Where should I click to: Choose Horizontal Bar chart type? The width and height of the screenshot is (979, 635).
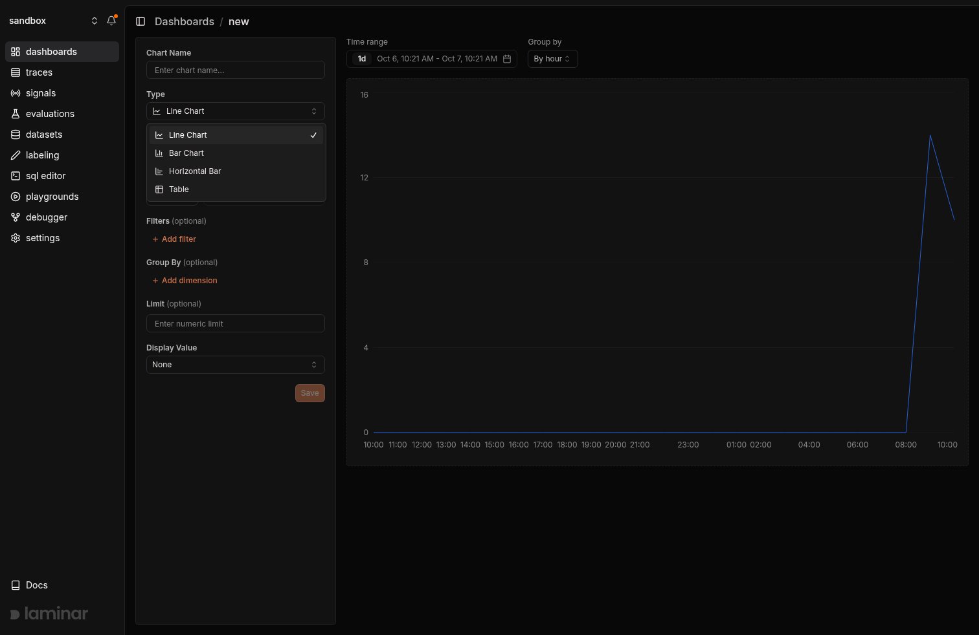pos(236,171)
